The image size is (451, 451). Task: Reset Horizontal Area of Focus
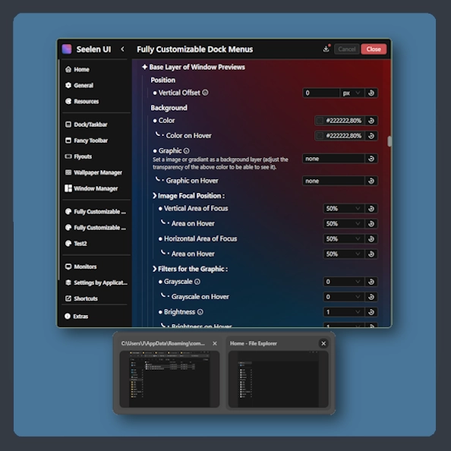click(371, 238)
